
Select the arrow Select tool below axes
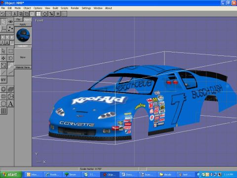pyautogui.click(x=3, y=51)
